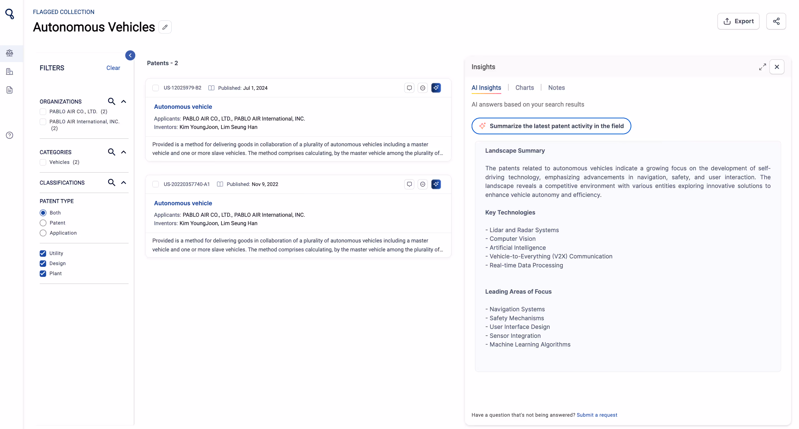Click the Leading Areas of Focus heading

pos(518,292)
